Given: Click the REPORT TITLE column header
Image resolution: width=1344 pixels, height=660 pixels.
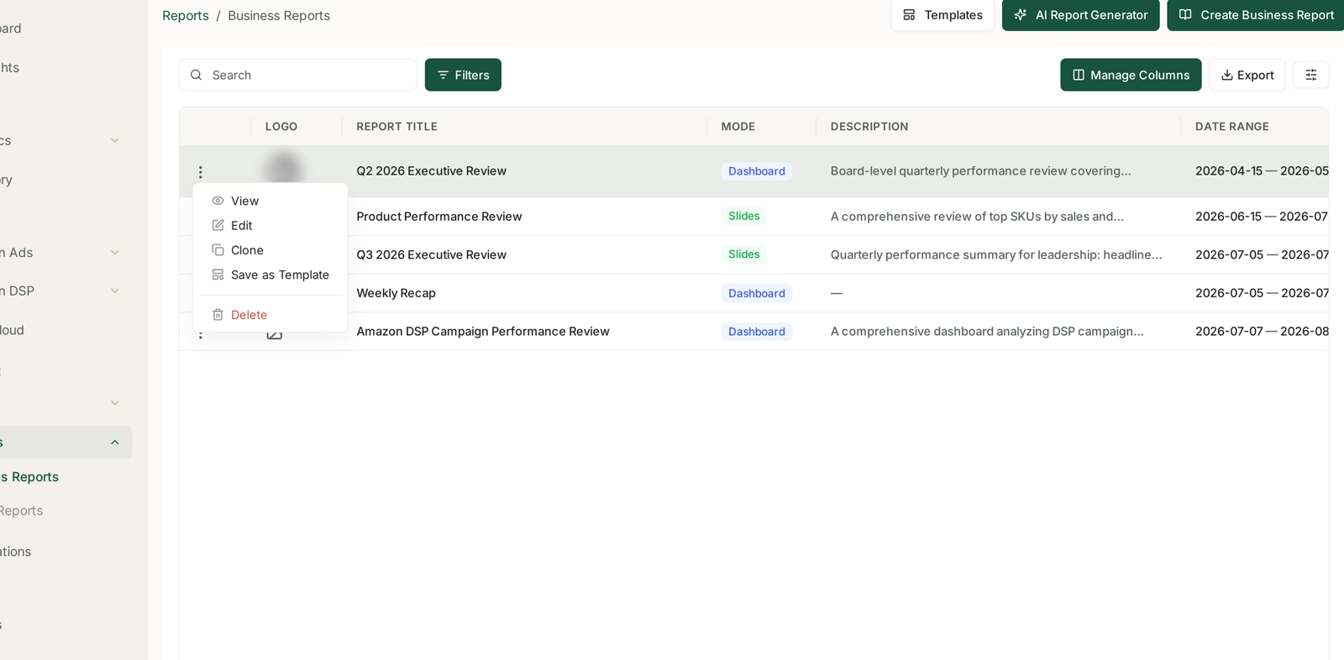Looking at the screenshot, I should click(396, 127).
